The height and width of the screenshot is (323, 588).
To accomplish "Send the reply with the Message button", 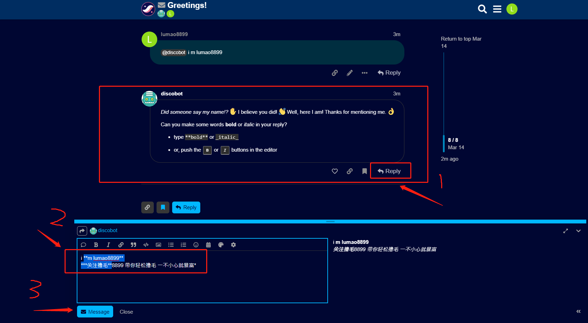I will tap(95, 312).
